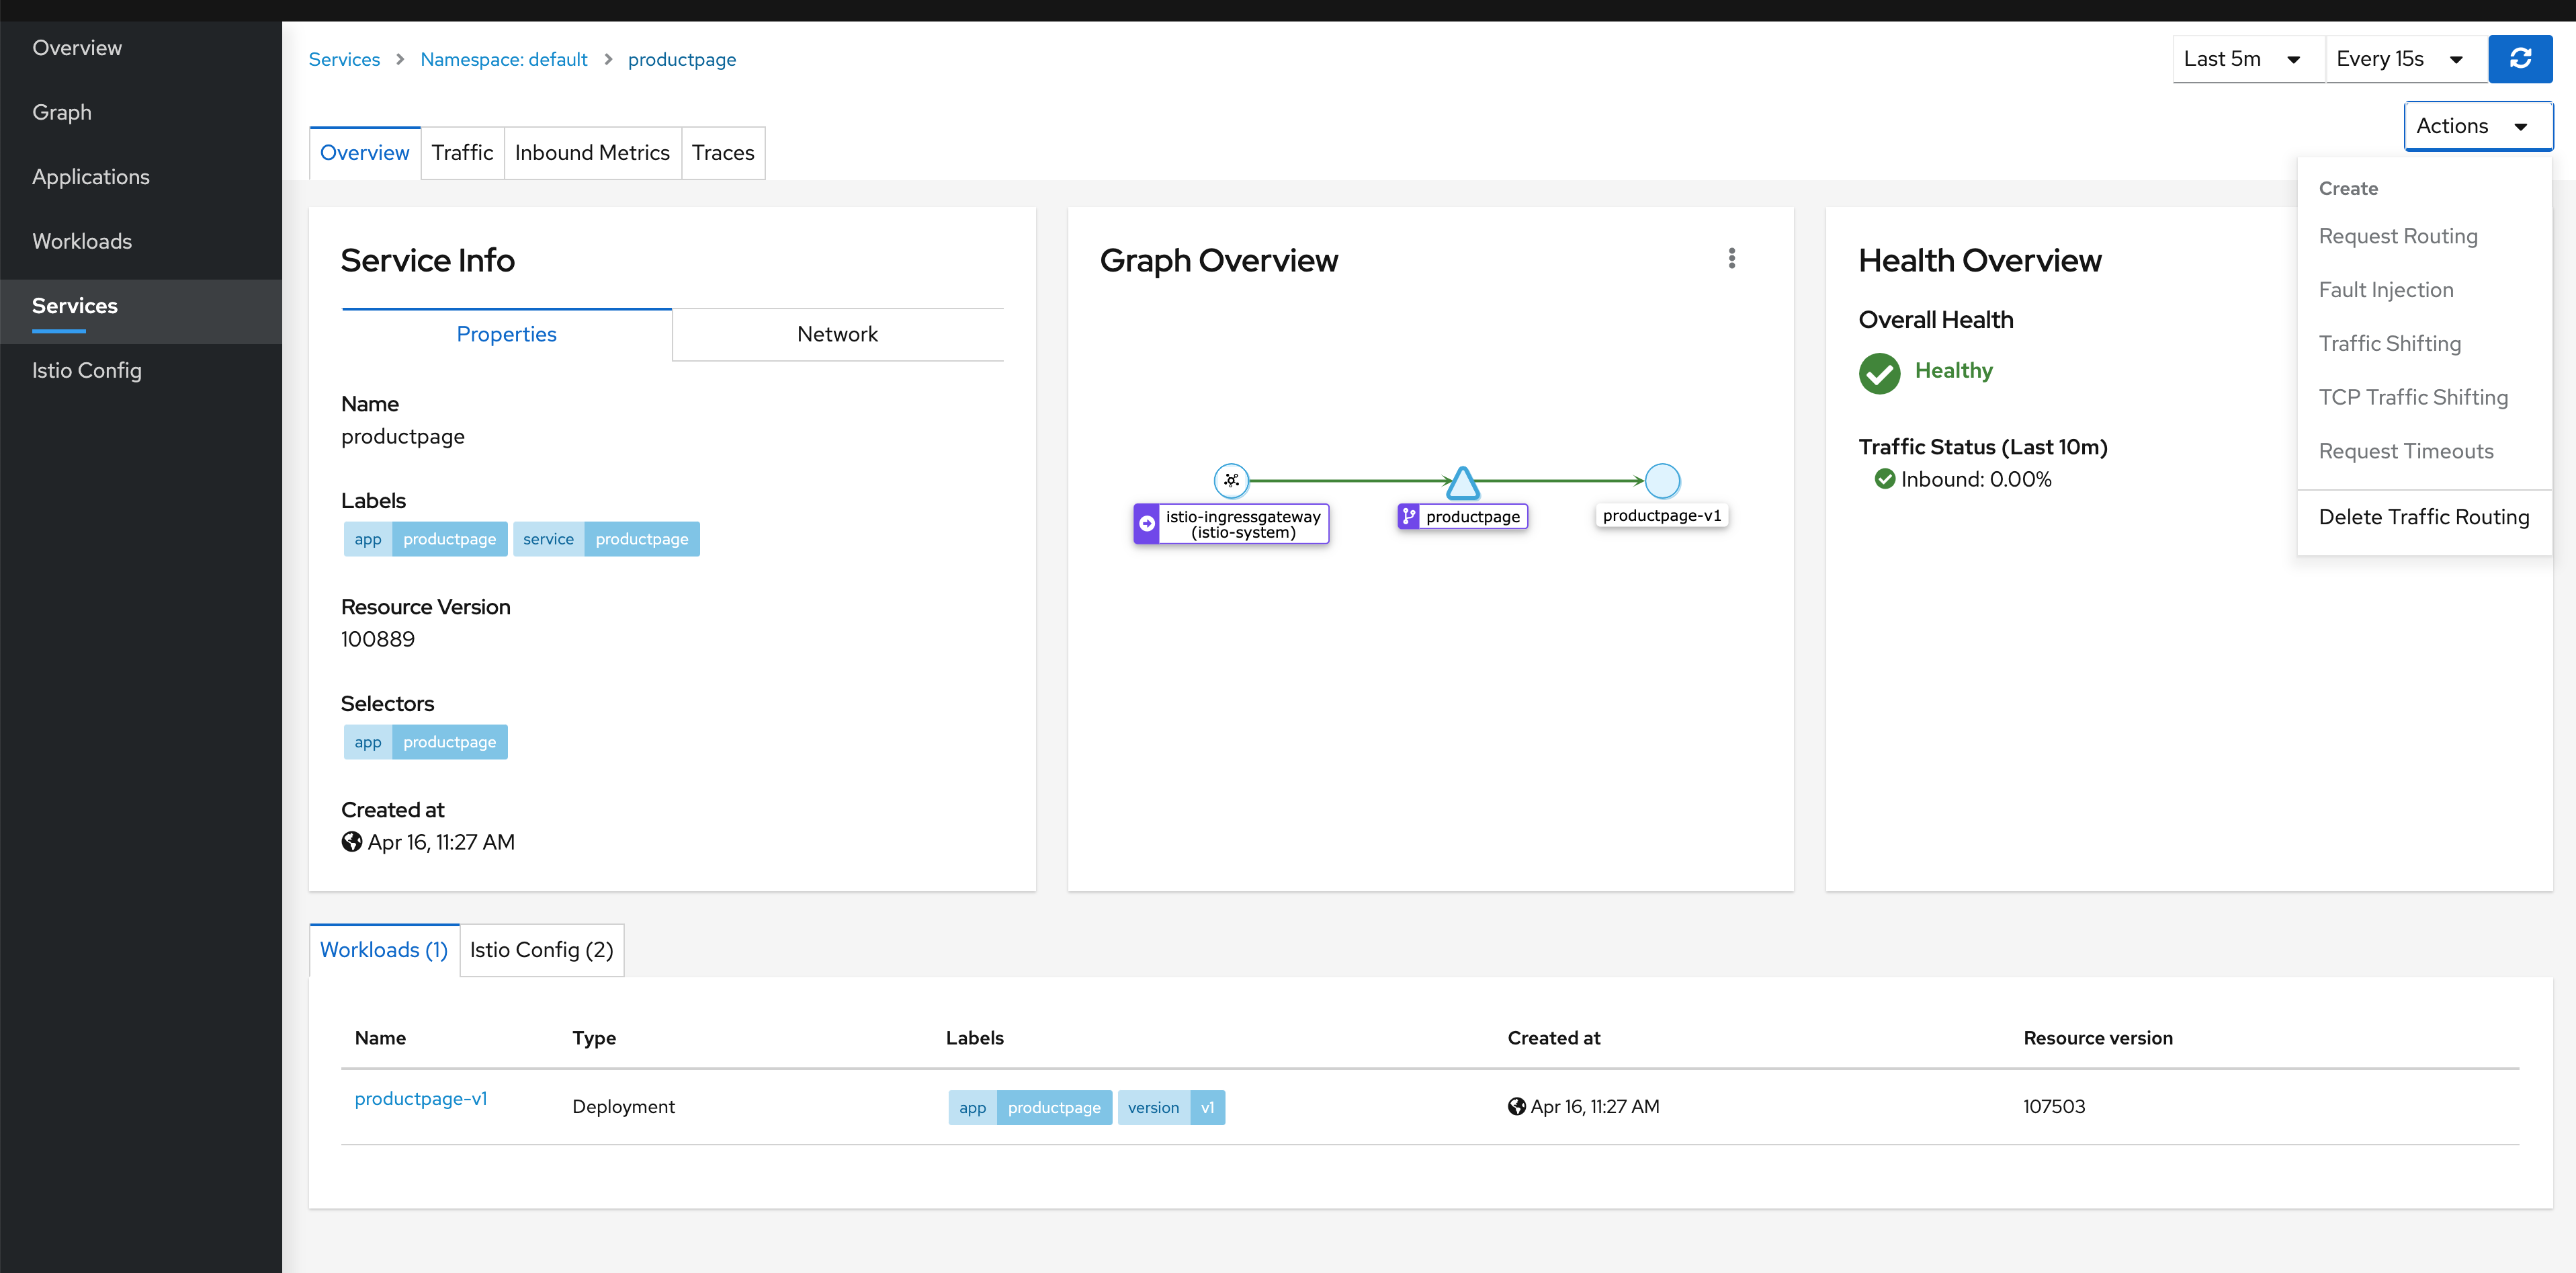This screenshot has width=2576, height=1273.
Task: Open Istio Config in the sidebar
Action: pos(141,370)
